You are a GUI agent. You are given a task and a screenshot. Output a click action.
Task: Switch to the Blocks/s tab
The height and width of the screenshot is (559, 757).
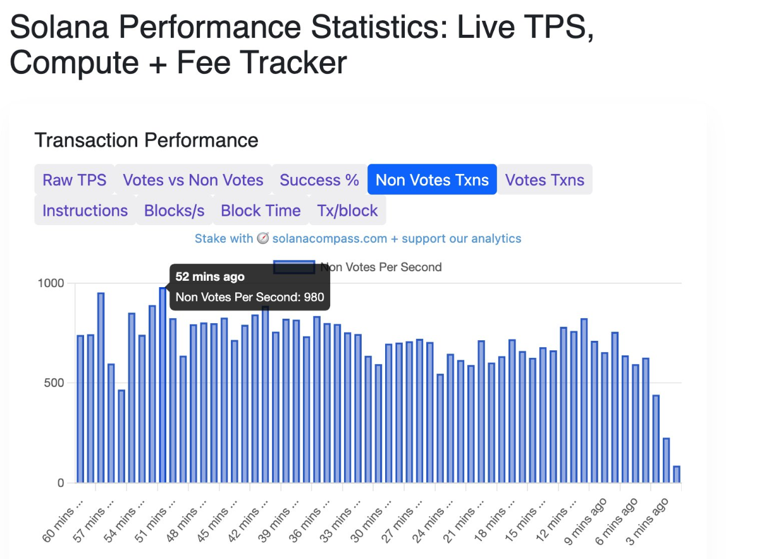pos(175,210)
